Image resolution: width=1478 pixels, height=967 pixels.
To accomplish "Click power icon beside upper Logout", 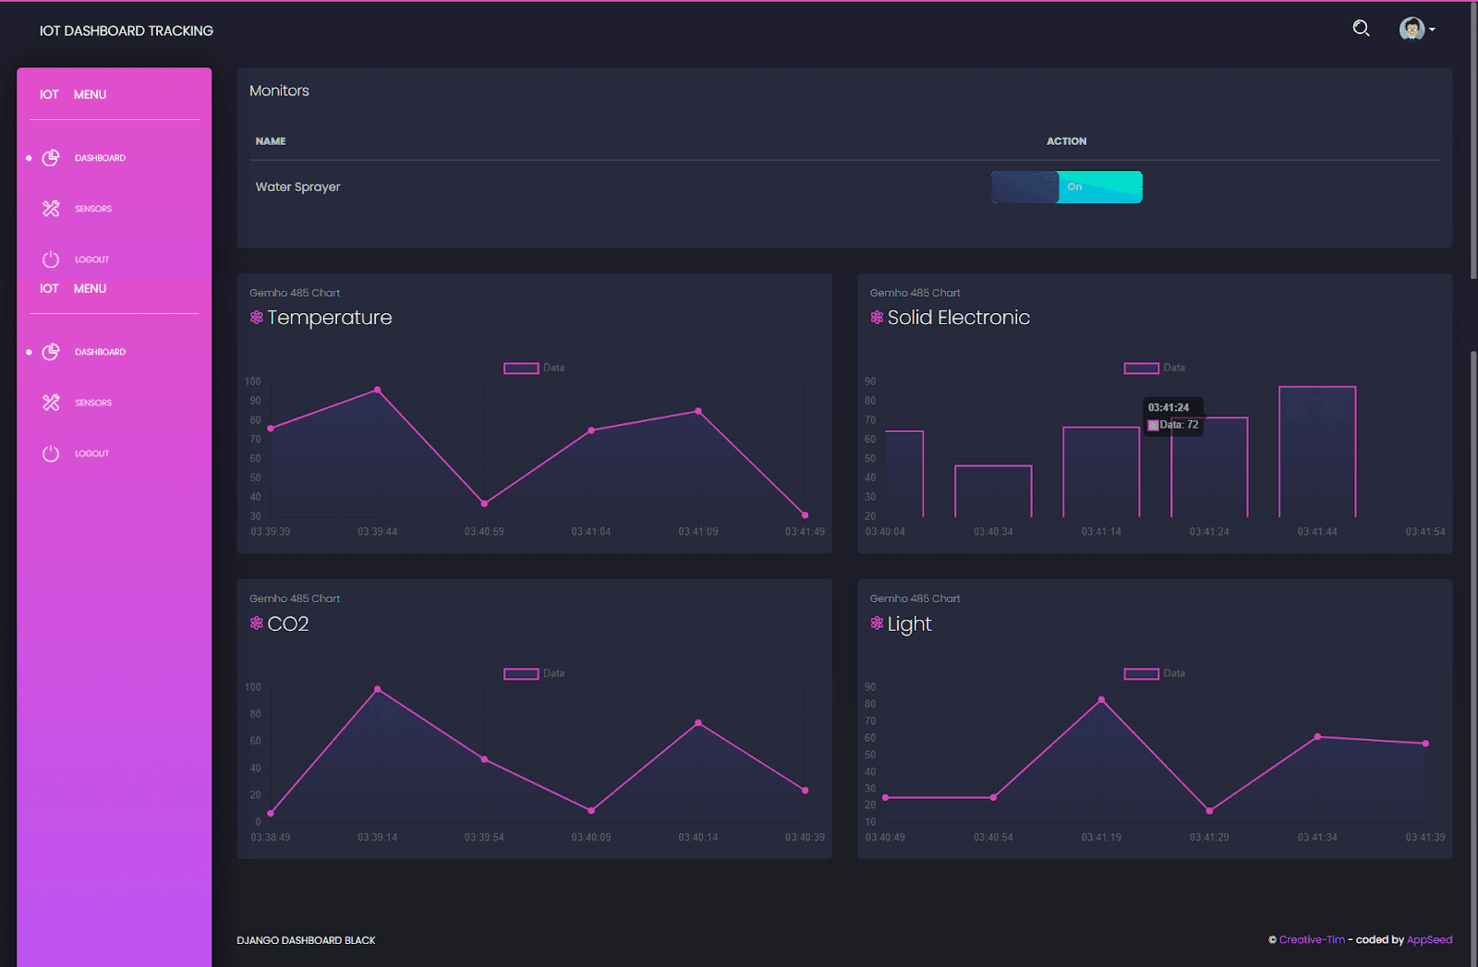I will tap(51, 260).
